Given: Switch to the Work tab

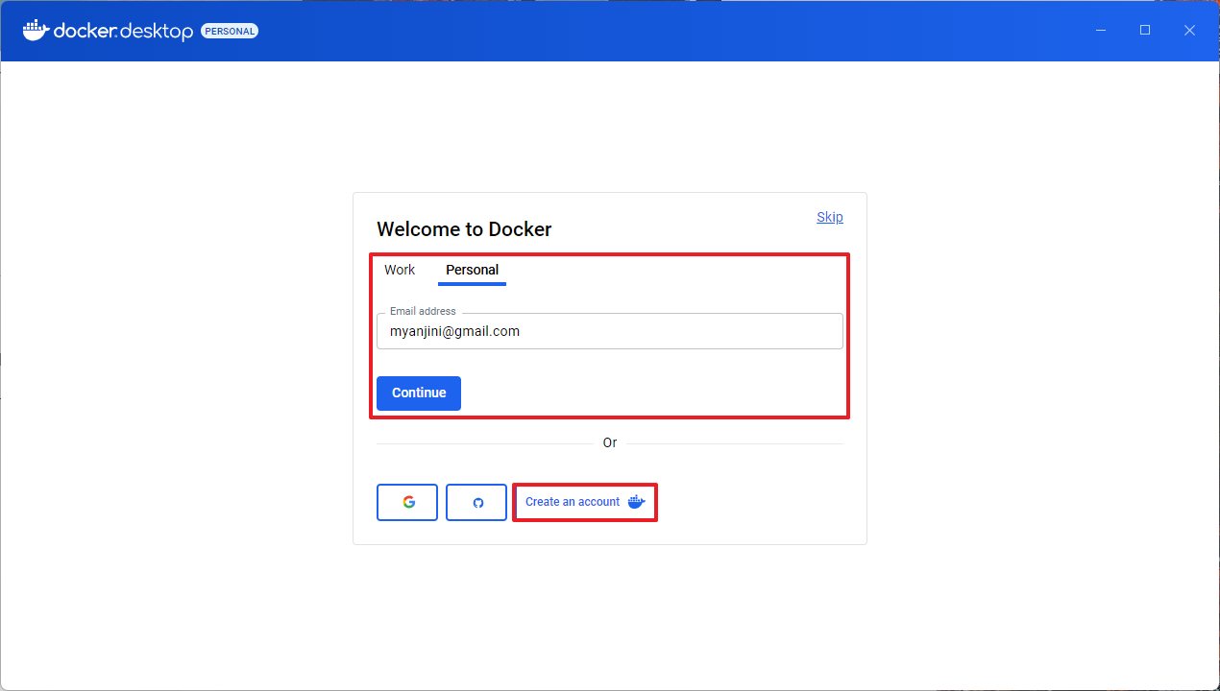Looking at the screenshot, I should click(x=400, y=270).
